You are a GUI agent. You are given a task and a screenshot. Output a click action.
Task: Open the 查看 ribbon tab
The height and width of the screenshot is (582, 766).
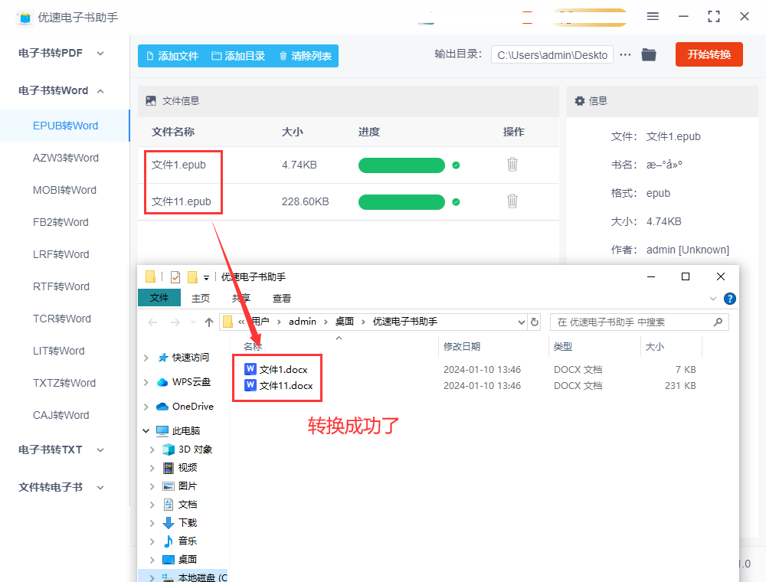(281, 299)
